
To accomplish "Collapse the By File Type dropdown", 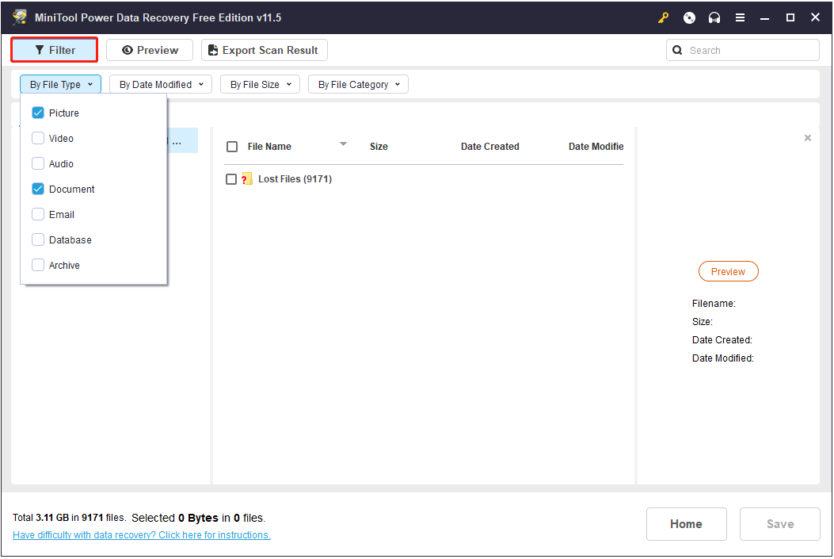I will 61,84.
